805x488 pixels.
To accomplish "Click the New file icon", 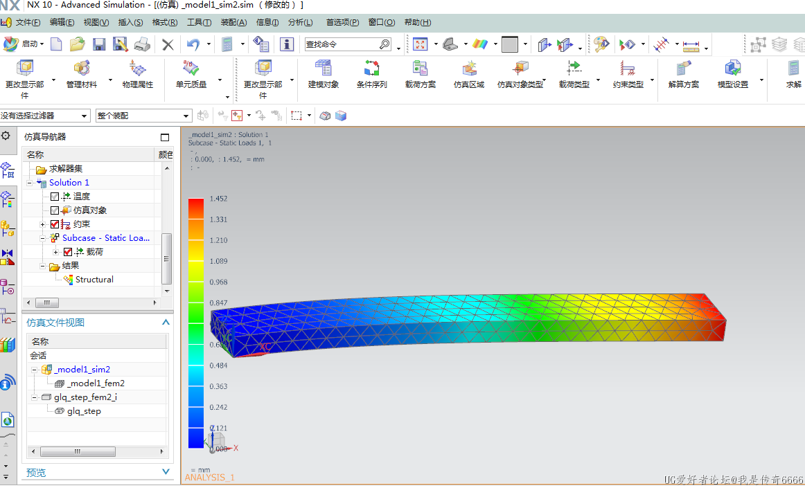I will 56,44.
